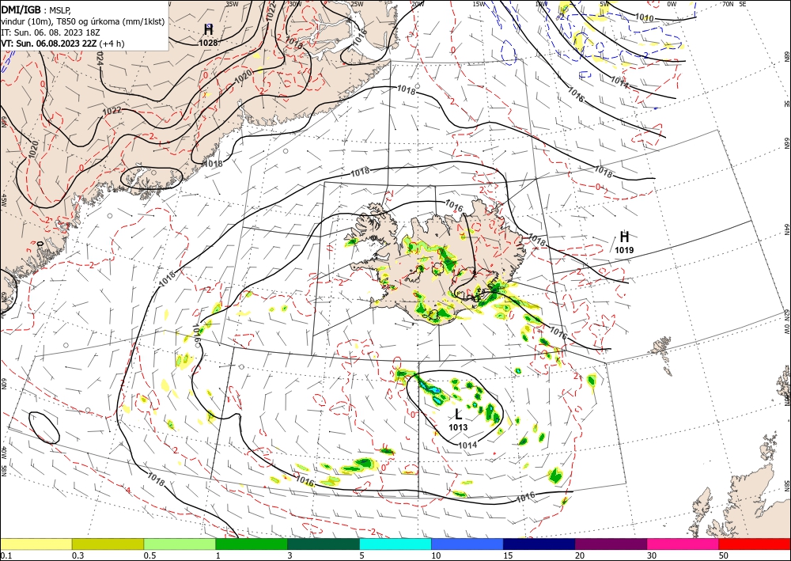
Task: Click the light green 0.5 legend swatch
Action: [x=180, y=544]
